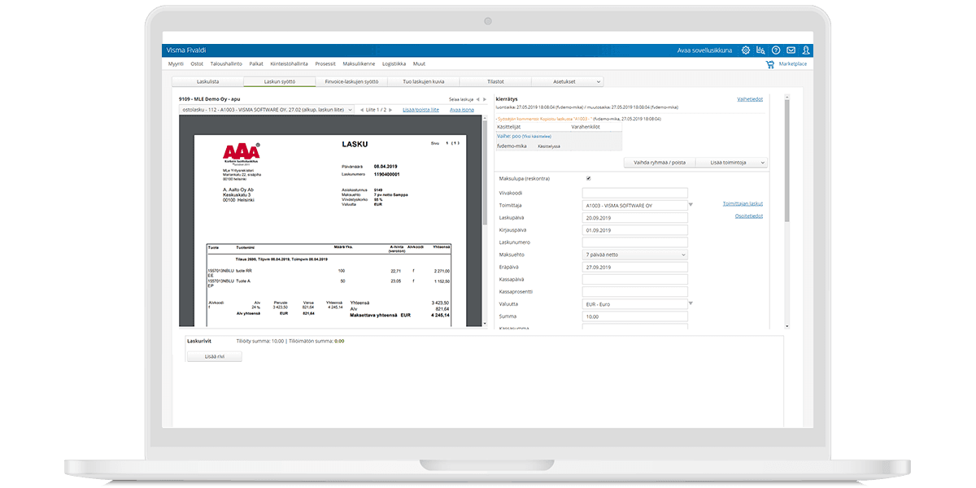Open the Toimittajan laskut link
Viewport: 976px width, 488px height.
tap(742, 203)
